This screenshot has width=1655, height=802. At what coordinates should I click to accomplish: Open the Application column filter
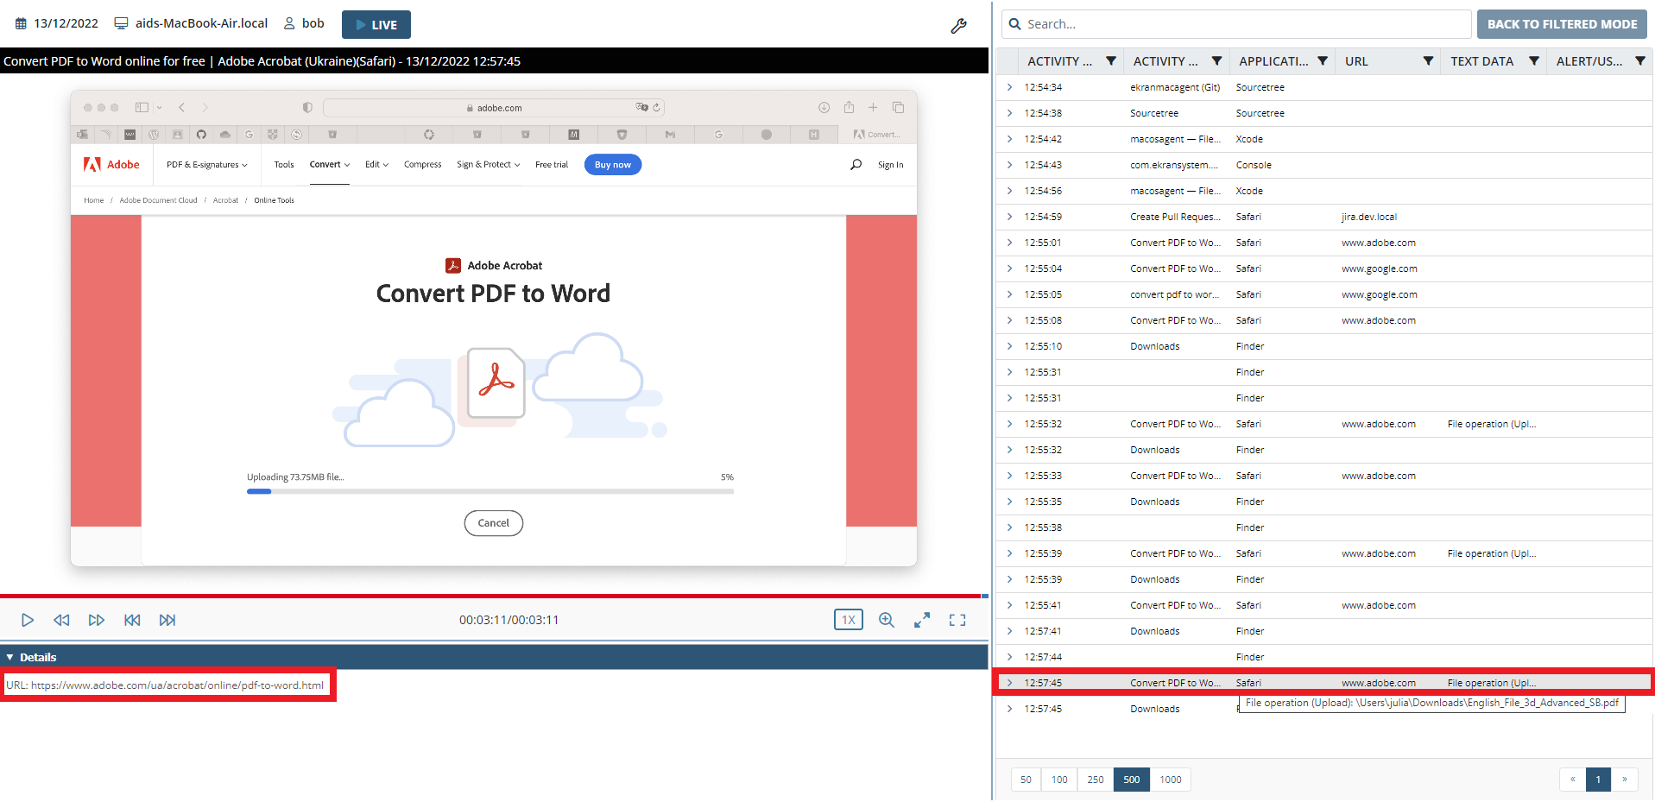pyautogui.click(x=1322, y=61)
